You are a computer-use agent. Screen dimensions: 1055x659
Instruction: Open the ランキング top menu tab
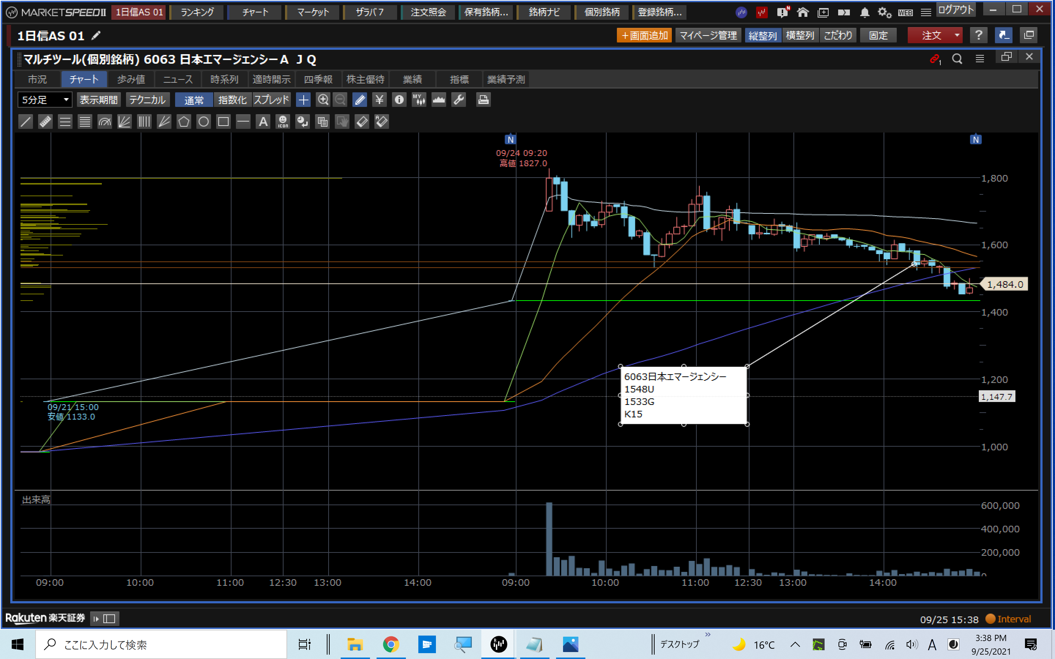coord(197,12)
